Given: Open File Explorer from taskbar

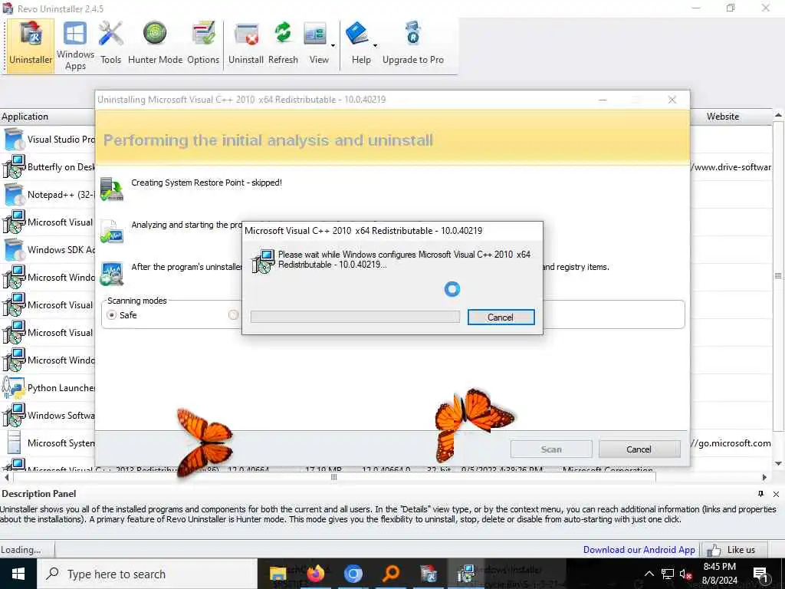Looking at the screenshot, I should [x=278, y=574].
